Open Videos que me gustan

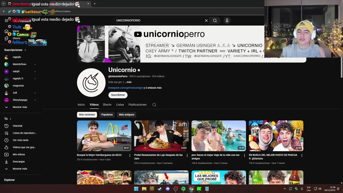click(x=21, y=147)
